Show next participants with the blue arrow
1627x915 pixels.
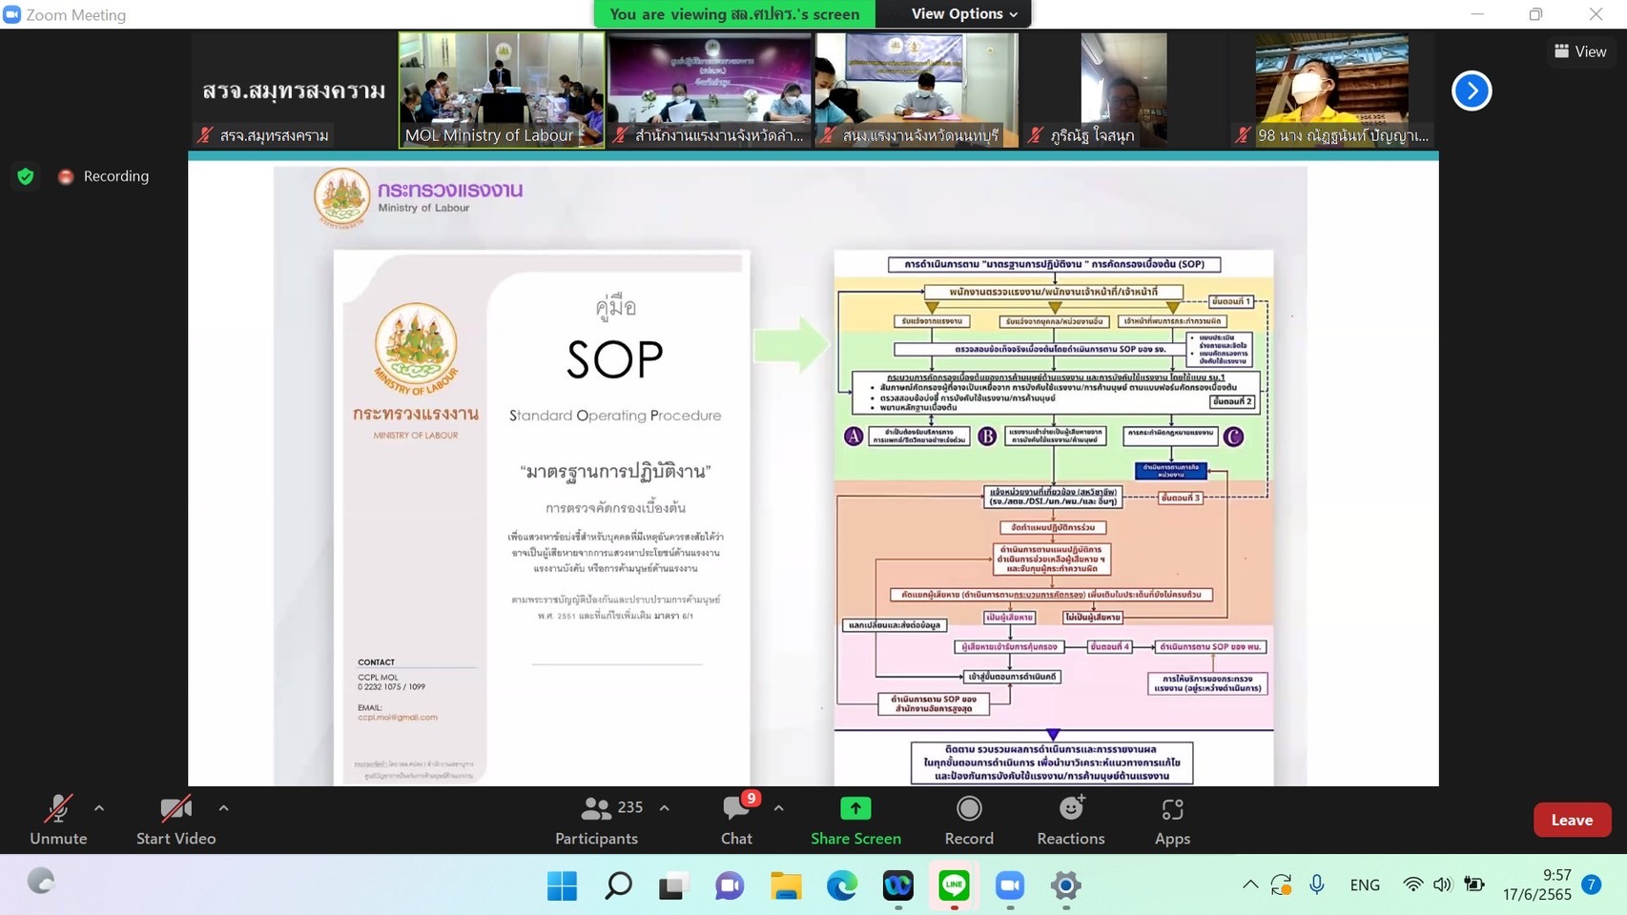pos(1471,91)
